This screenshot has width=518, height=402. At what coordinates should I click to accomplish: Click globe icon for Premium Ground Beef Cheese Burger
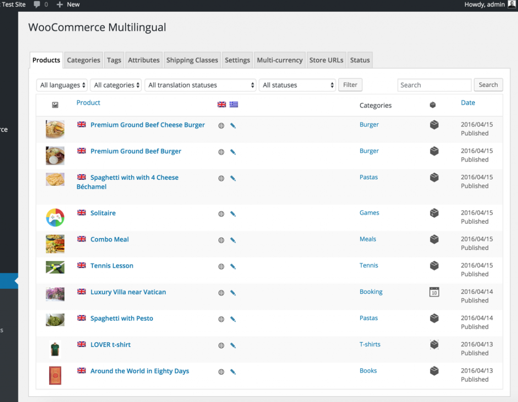(222, 126)
